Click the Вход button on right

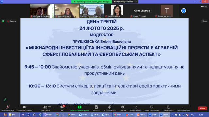(x=204, y=21)
